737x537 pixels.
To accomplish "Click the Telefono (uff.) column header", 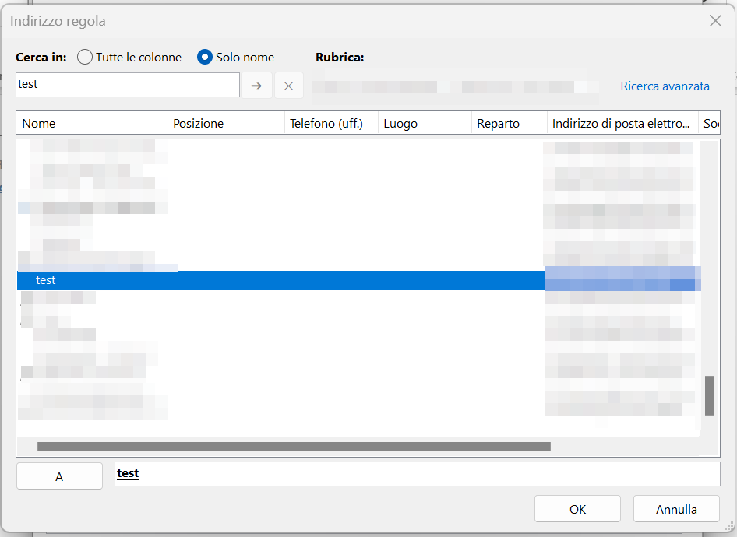I will [x=331, y=123].
